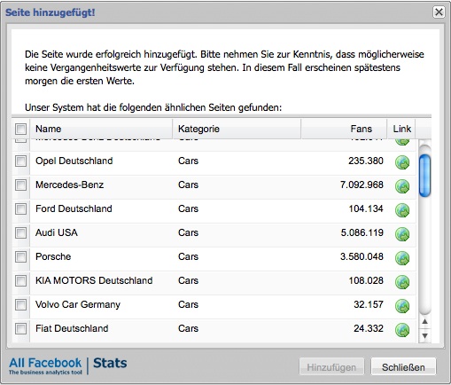451x385 pixels.
Task: Click the scrollbar down arrow
Action: pos(424,335)
